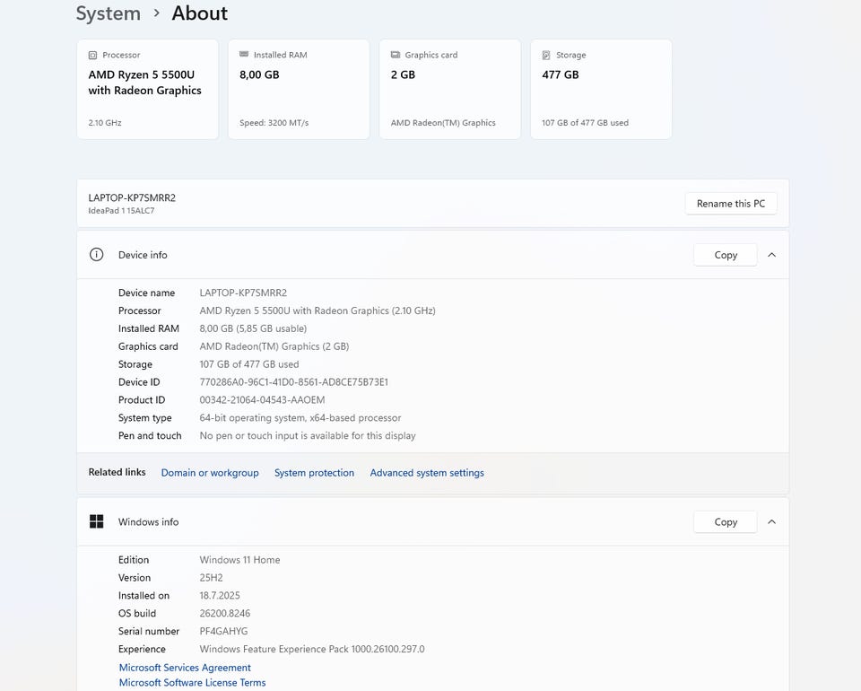The height and width of the screenshot is (691, 861).
Task: Select OS build 26200.8246
Action: (224, 614)
